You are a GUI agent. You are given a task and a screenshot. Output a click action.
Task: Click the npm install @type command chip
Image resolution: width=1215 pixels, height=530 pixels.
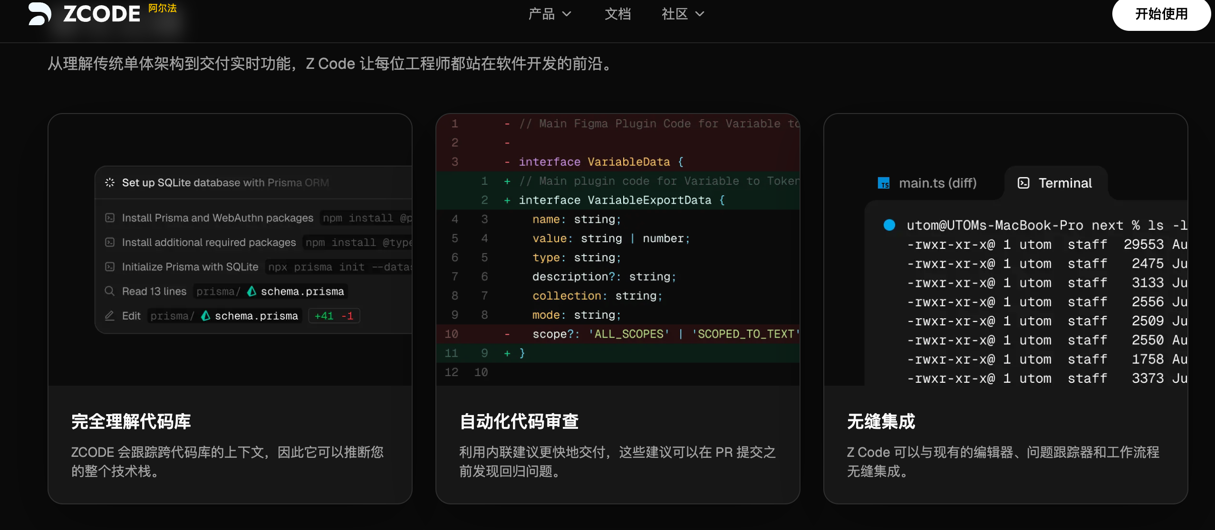(357, 242)
